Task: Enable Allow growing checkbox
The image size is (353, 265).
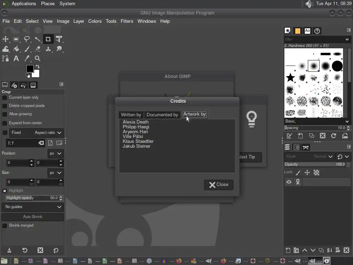Action: (4, 114)
